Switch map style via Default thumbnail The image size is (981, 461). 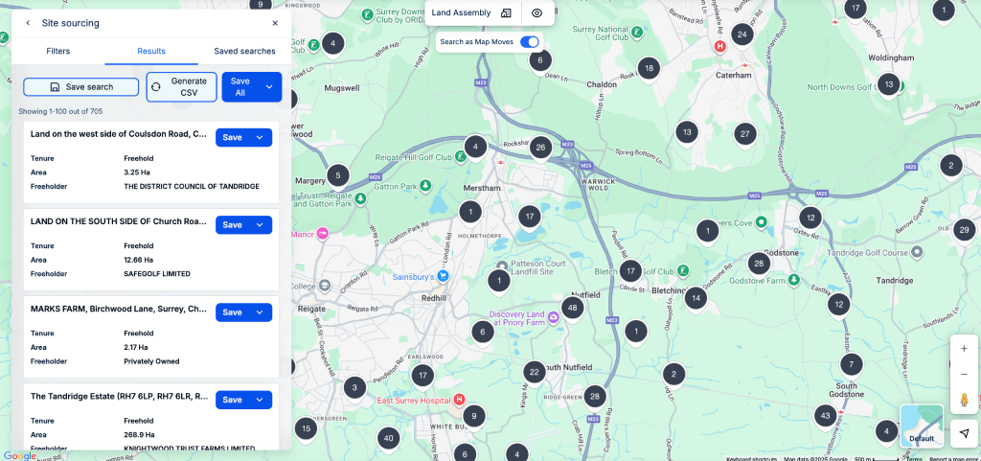tap(922, 426)
